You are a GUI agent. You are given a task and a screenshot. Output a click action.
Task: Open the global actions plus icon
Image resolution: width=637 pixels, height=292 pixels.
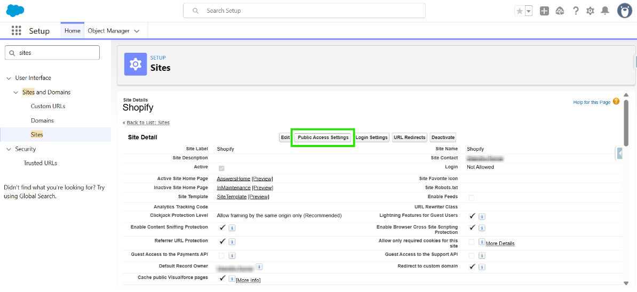pyautogui.click(x=544, y=11)
